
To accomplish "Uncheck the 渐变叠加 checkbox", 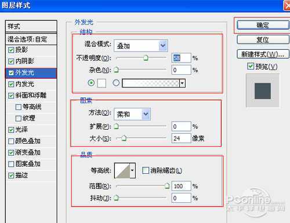I will point(11,152).
